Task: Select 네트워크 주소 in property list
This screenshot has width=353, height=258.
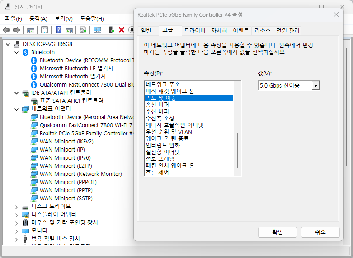Action: click(188, 84)
